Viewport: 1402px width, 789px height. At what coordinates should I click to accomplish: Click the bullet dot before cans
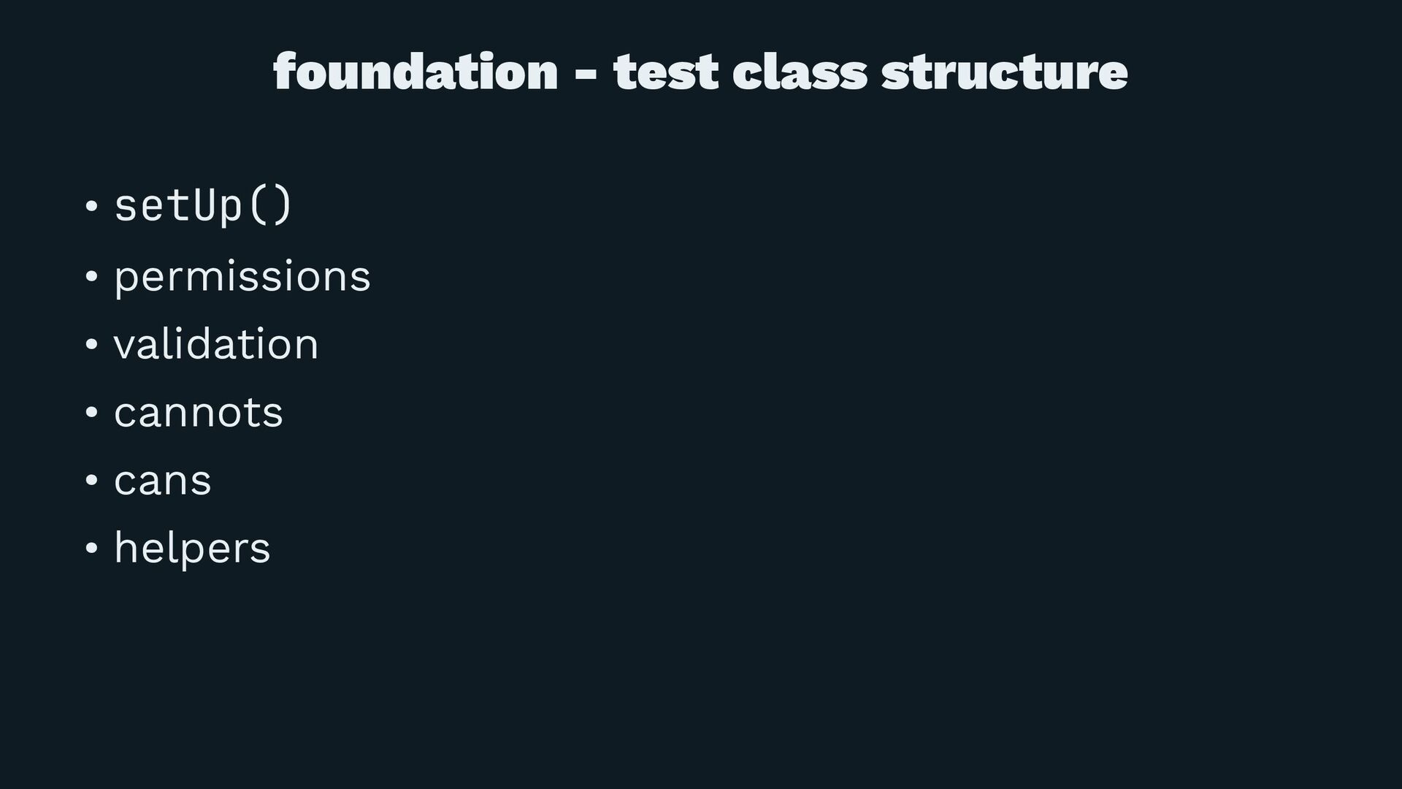click(x=91, y=481)
